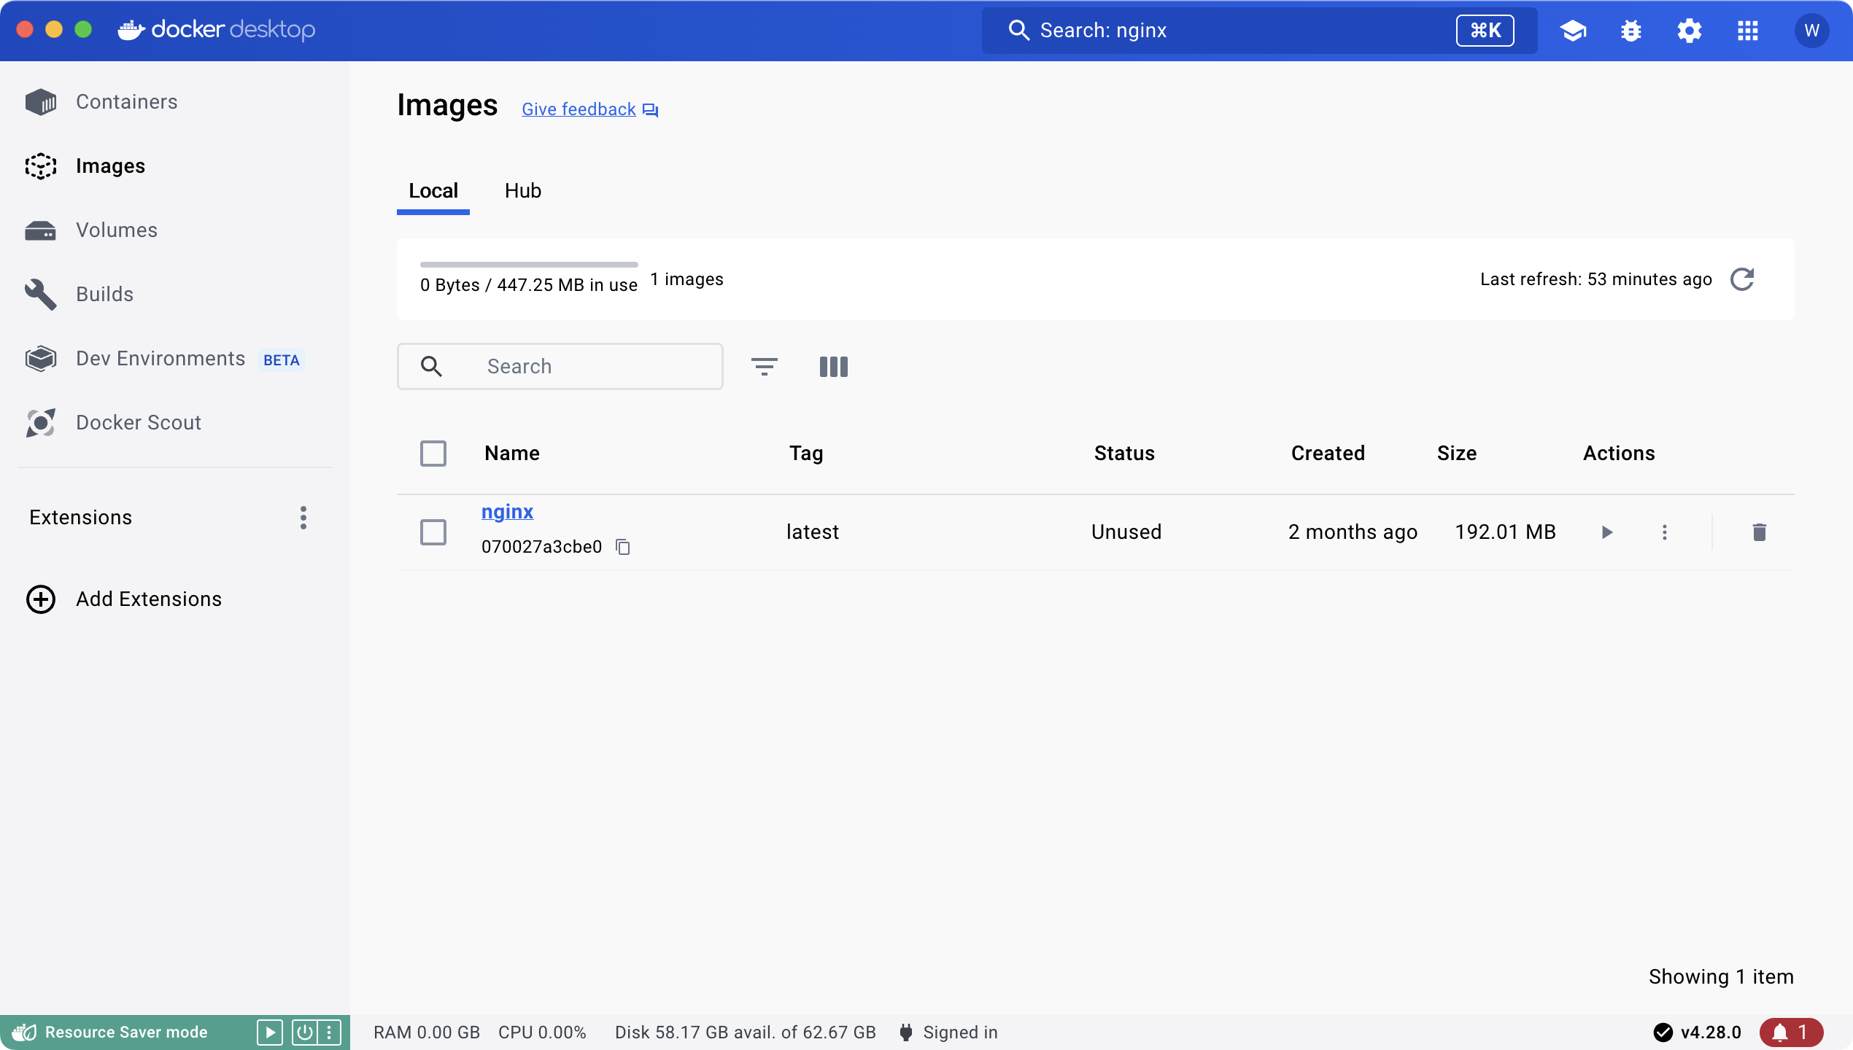Switch to the Local tab
This screenshot has height=1050, width=1853.
tap(433, 191)
